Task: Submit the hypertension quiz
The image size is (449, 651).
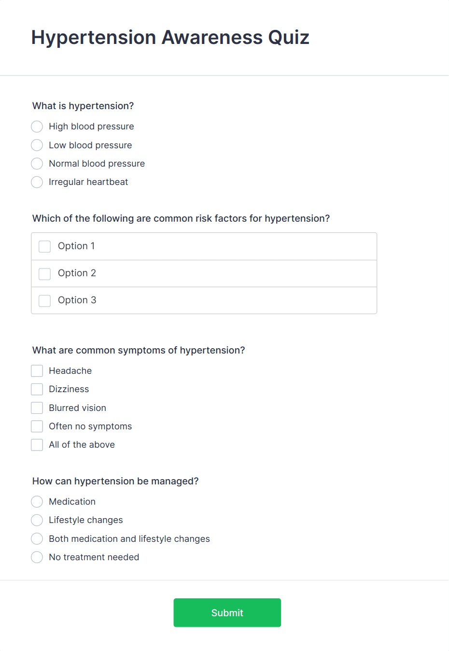Action: coord(227,612)
